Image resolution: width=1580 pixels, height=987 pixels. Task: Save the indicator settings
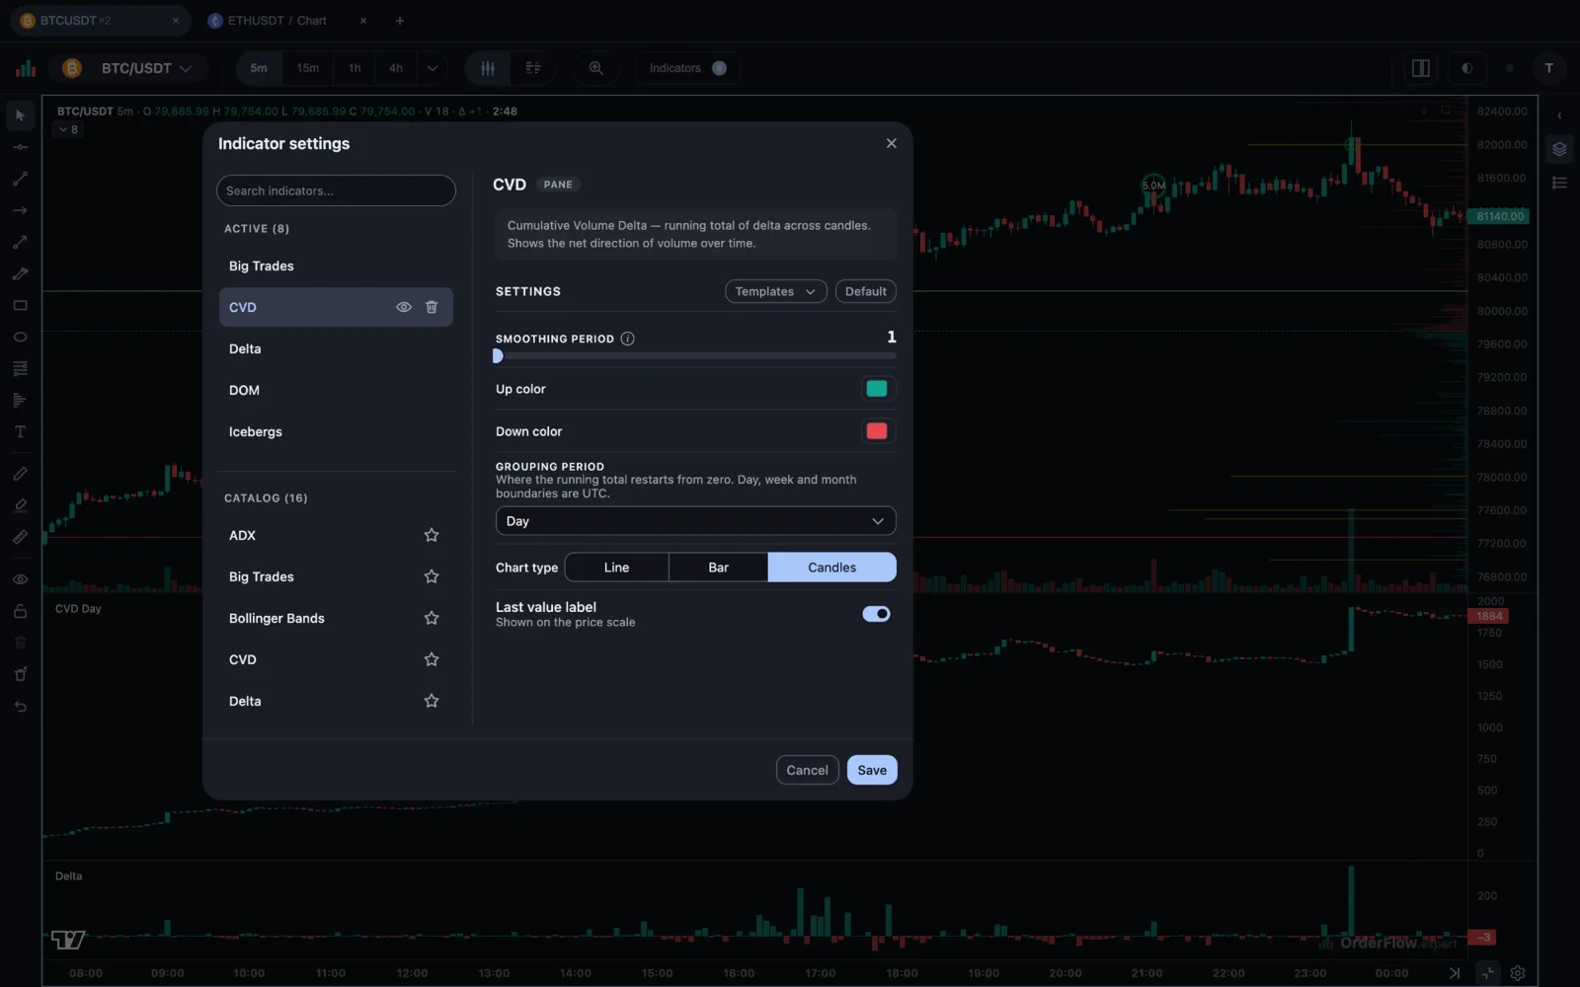[x=872, y=770]
